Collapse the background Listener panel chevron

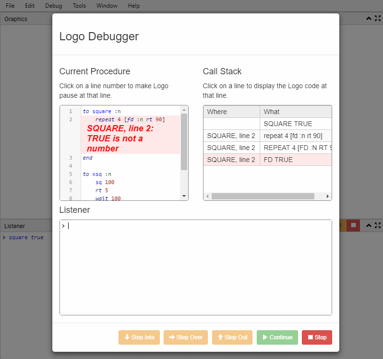[x=369, y=225]
